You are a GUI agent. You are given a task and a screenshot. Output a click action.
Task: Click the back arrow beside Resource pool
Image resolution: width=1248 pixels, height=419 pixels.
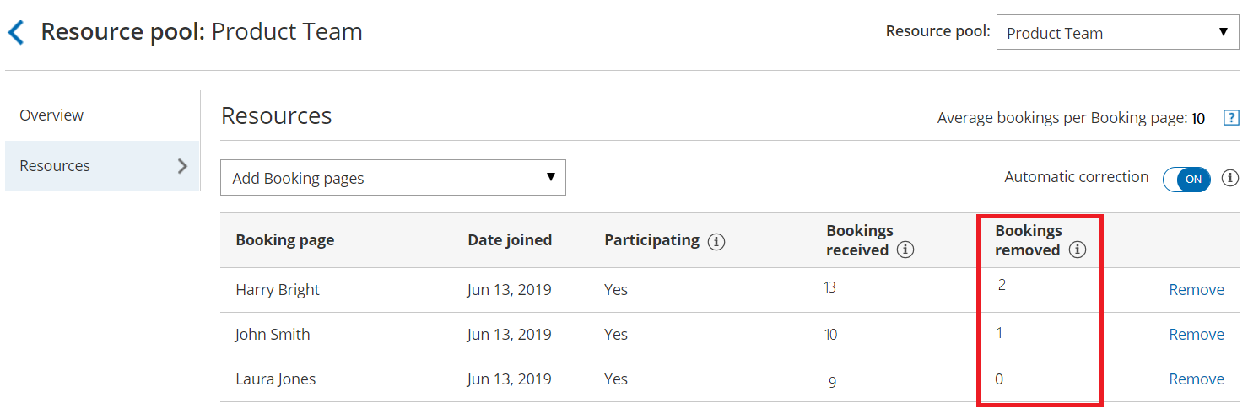coord(16,33)
